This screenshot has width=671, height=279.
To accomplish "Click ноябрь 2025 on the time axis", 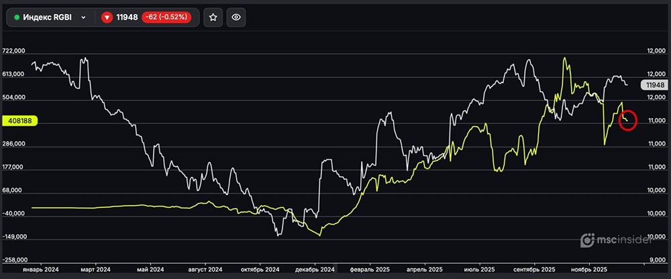I will coord(589,269).
